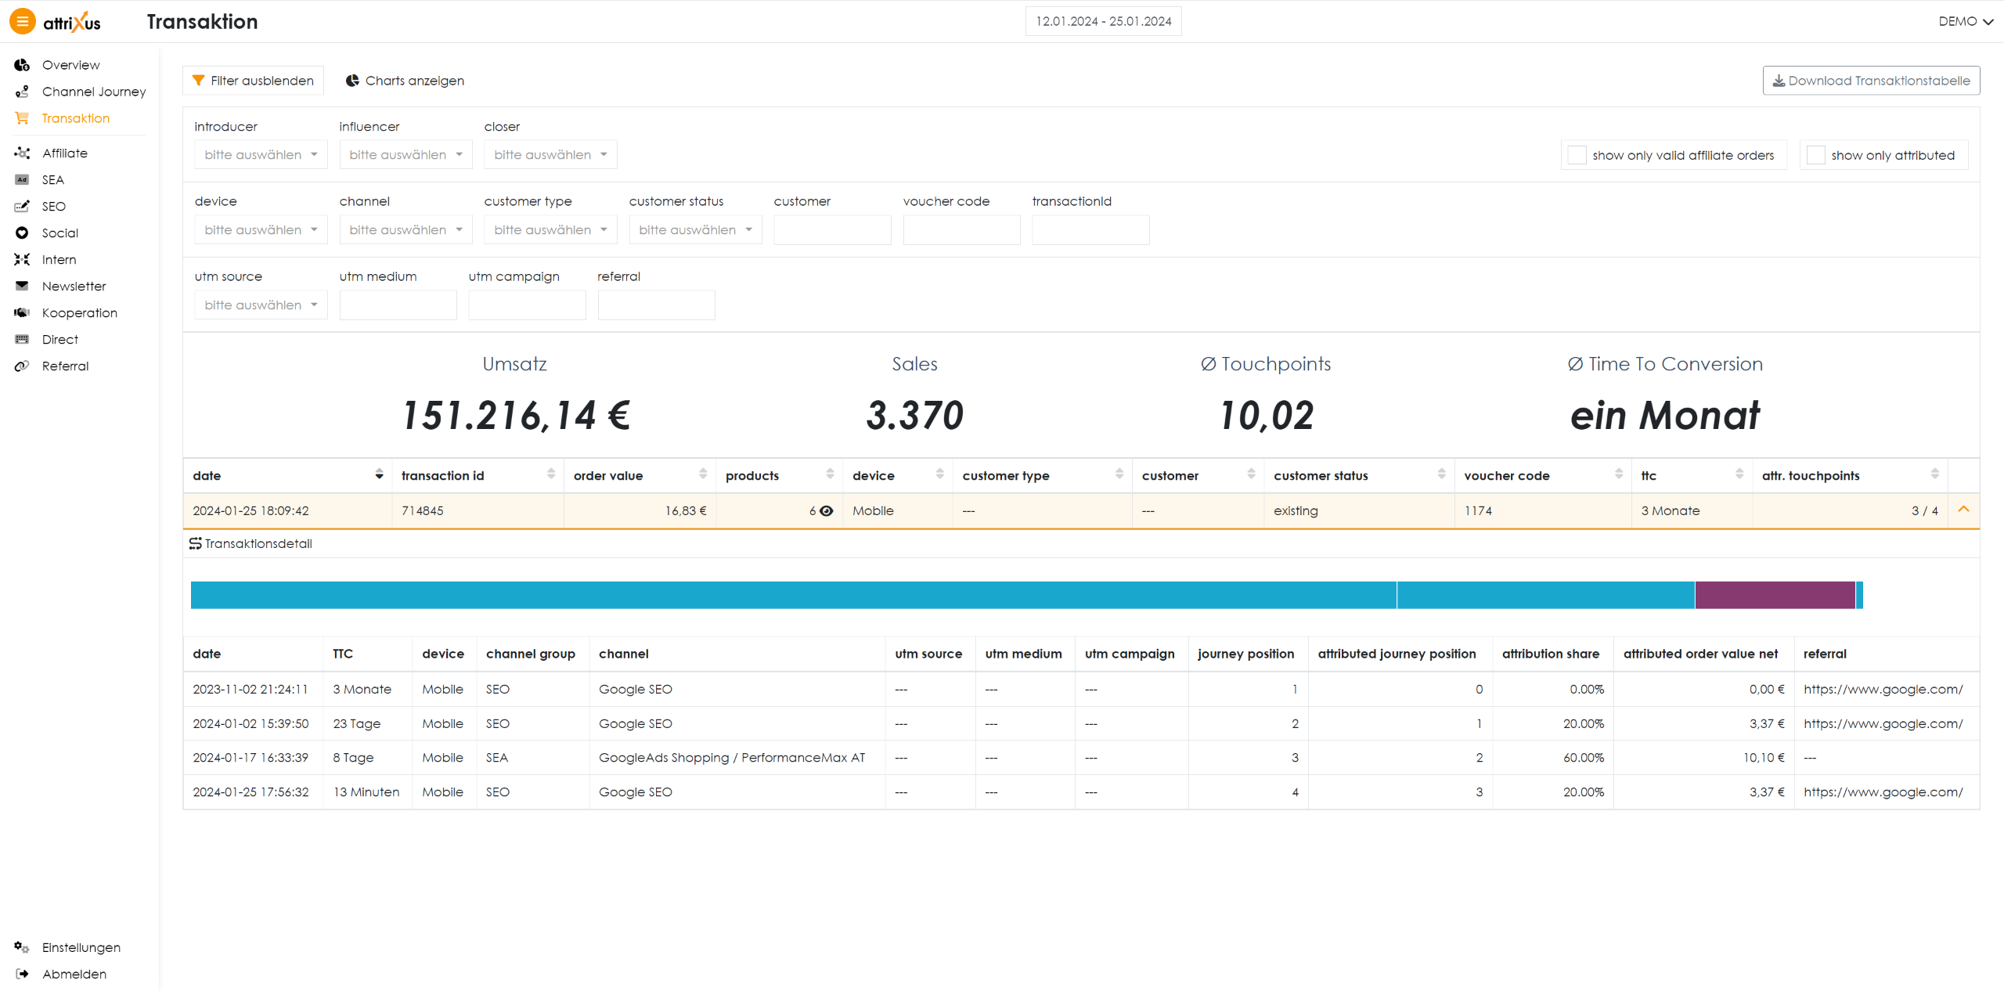Screen dimensions: 2004x995
Task: Open the Referral menu item
Action: click(x=65, y=366)
